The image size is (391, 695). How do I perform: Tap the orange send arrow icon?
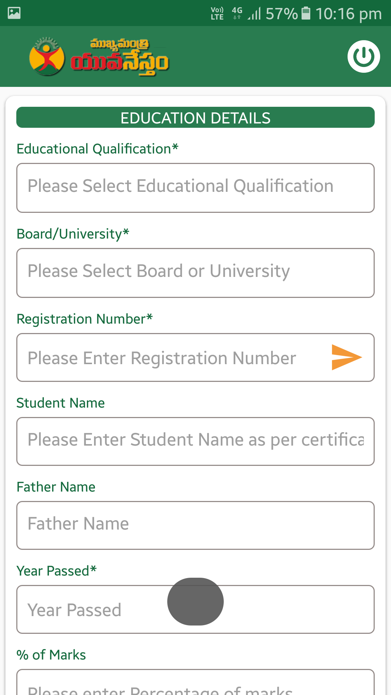pos(346,357)
